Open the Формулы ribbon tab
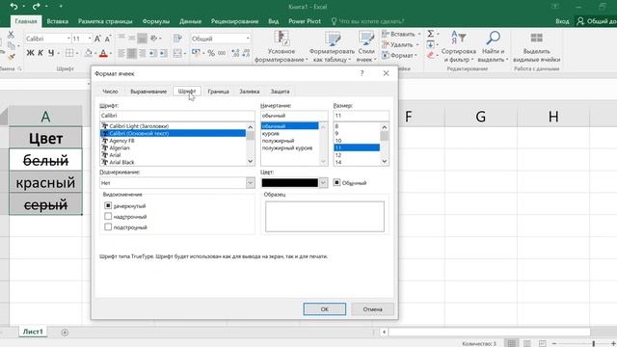This screenshot has width=617, height=347. pyautogui.click(x=156, y=21)
